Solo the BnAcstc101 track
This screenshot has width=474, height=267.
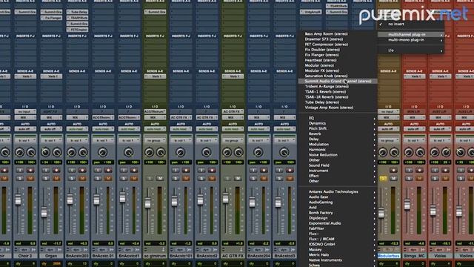pos(176,178)
